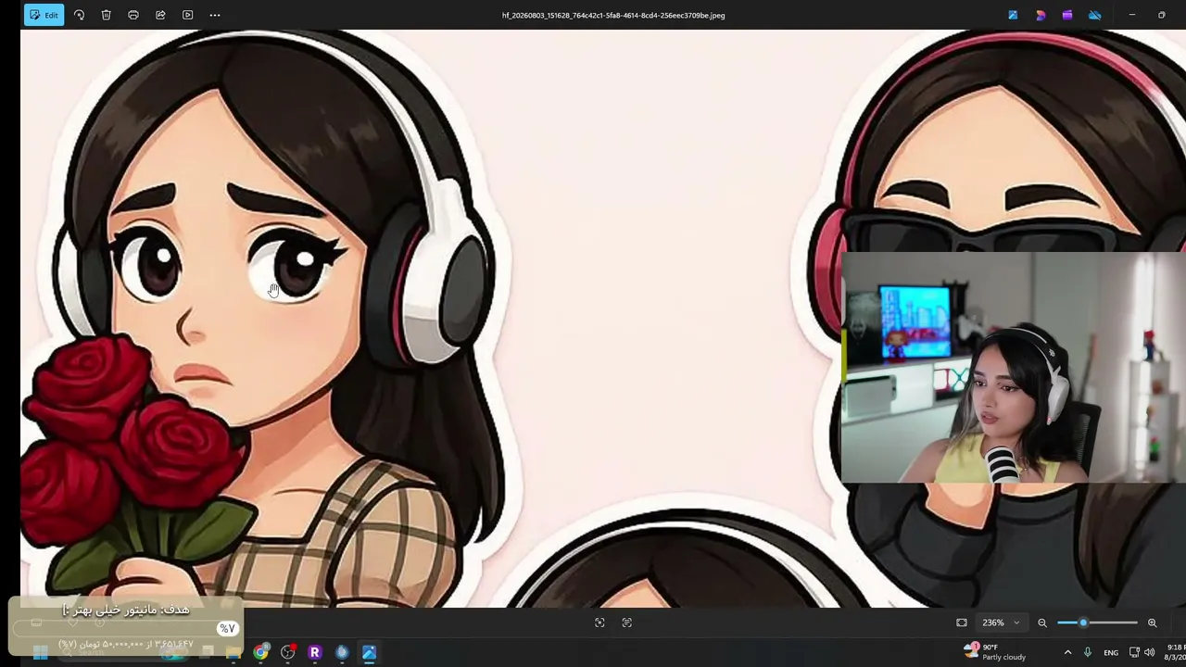
Task: Open Clipchamp from the title bar
Action: (x=1067, y=15)
